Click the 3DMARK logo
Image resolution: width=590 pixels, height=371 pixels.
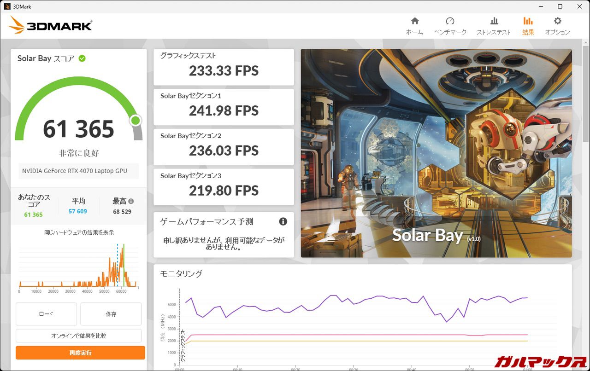50,25
